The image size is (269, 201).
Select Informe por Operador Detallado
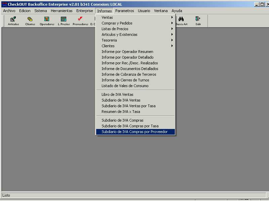[x=136, y=57]
